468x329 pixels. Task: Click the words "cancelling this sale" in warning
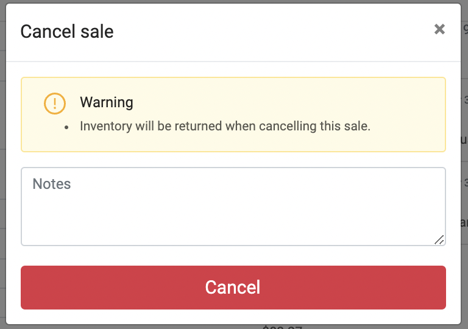pyautogui.click(x=314, y=127)
